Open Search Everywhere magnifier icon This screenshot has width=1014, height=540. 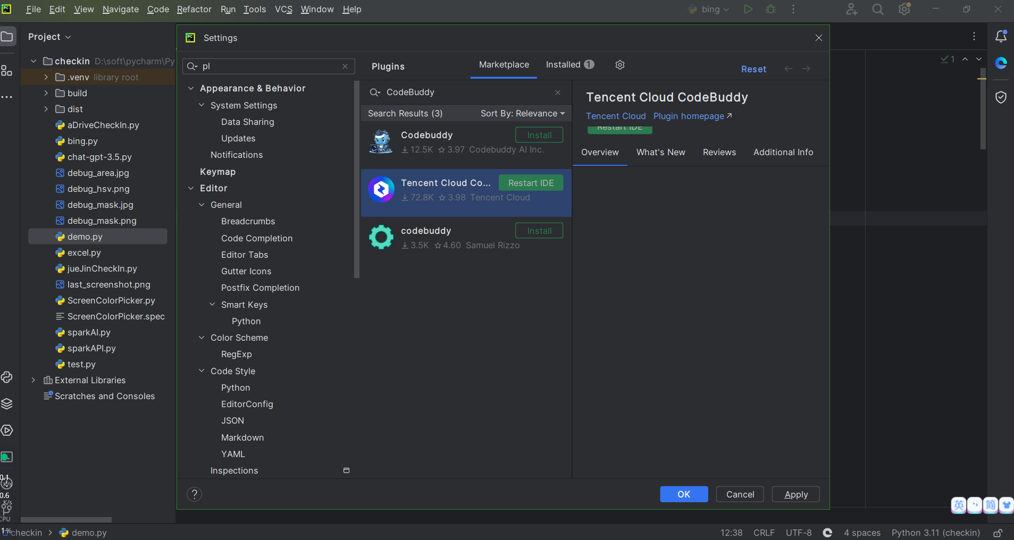tap(878, 9)
